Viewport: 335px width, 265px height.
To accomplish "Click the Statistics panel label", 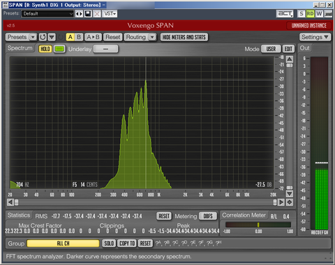I will (19, 215).
